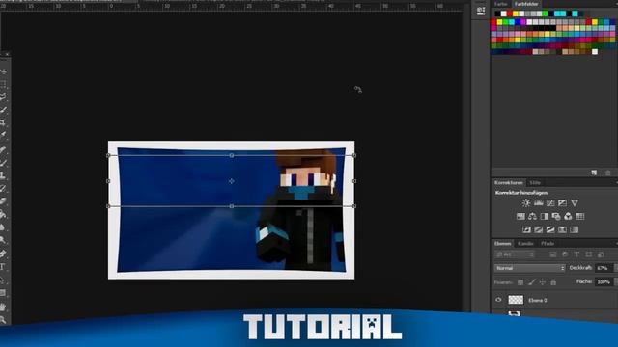The width and height of the screenshot is (618, 347).
Task: Click the transform top-center handle
Action: (x=232, y=156)
